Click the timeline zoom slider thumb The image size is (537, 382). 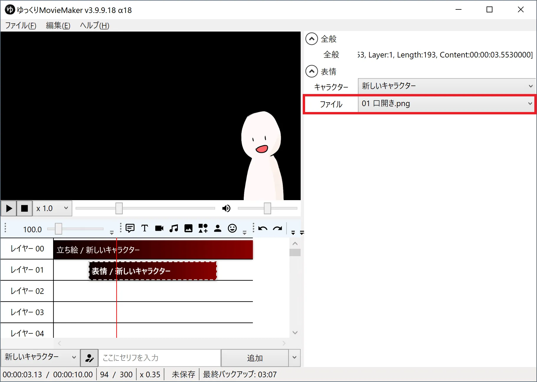pyautogui.click(x=58, y=229)
